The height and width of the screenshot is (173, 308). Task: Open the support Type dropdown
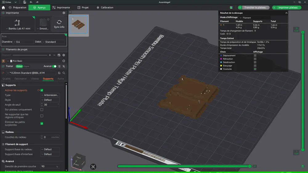click(x=50, y=95)
